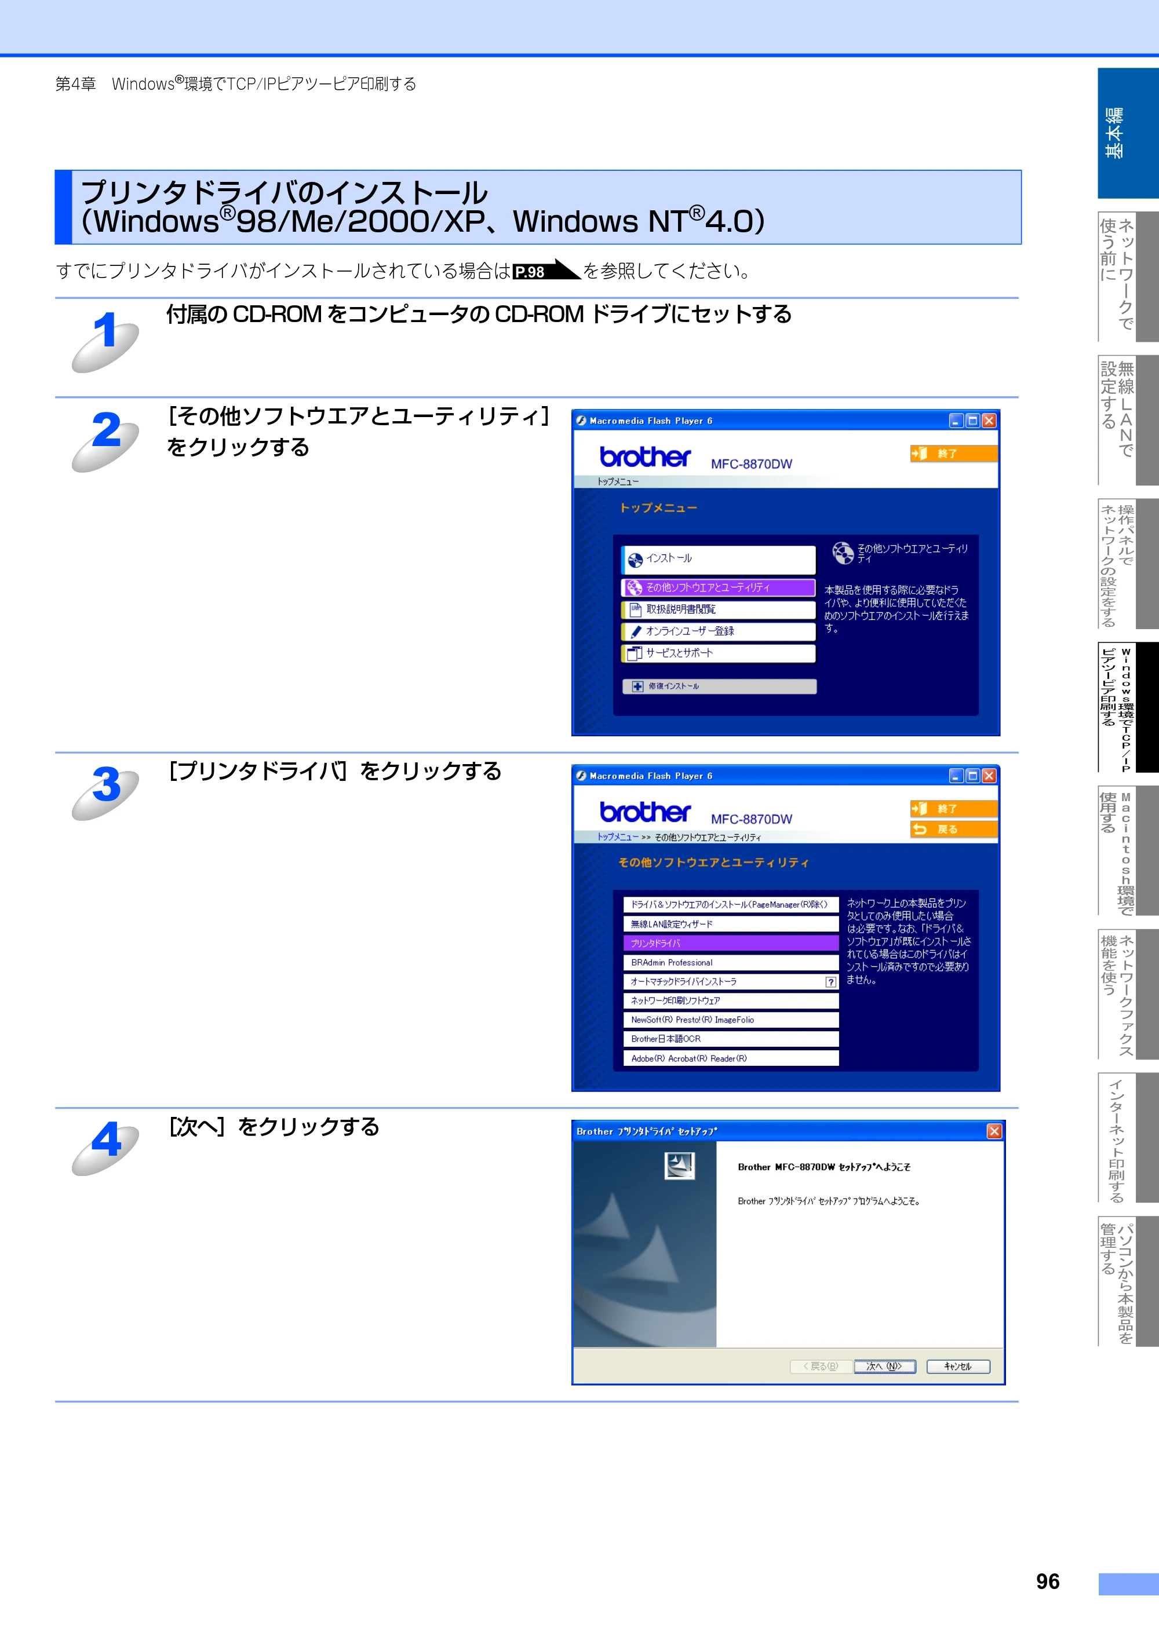Viewport: 1159px width, 1640px height.
Task: Minimize the second Macromedia Flash Player window
Action: click(956, 776)
